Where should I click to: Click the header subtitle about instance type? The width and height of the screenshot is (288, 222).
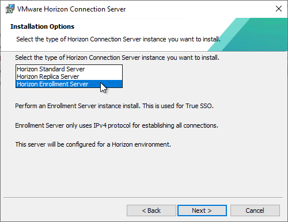tap(118, 39)
